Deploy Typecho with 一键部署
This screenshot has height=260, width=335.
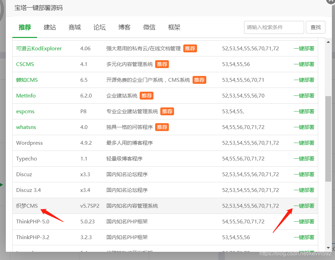304,159
